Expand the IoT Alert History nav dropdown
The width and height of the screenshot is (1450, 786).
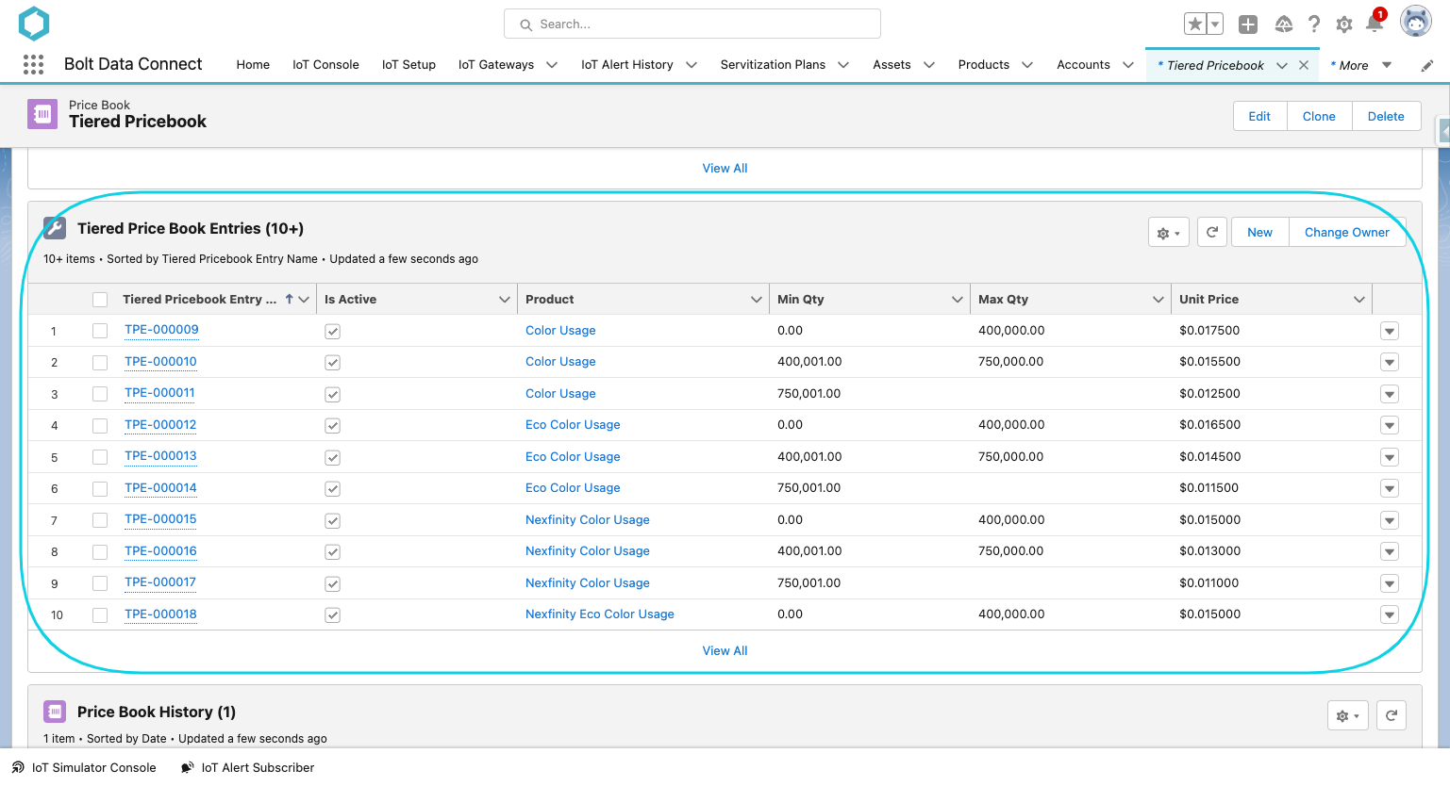click(692, 65)
